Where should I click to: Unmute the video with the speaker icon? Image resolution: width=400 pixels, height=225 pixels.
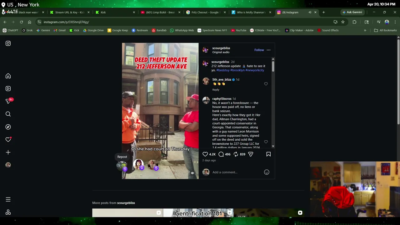(x=192, y=173)
